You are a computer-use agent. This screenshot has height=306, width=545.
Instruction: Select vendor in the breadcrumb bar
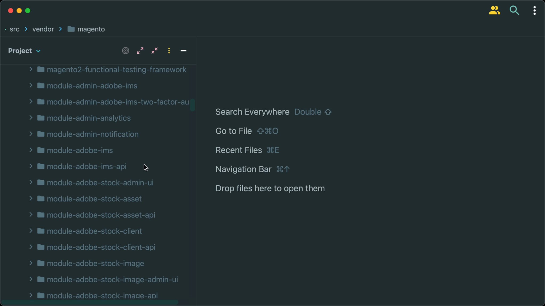43,29
